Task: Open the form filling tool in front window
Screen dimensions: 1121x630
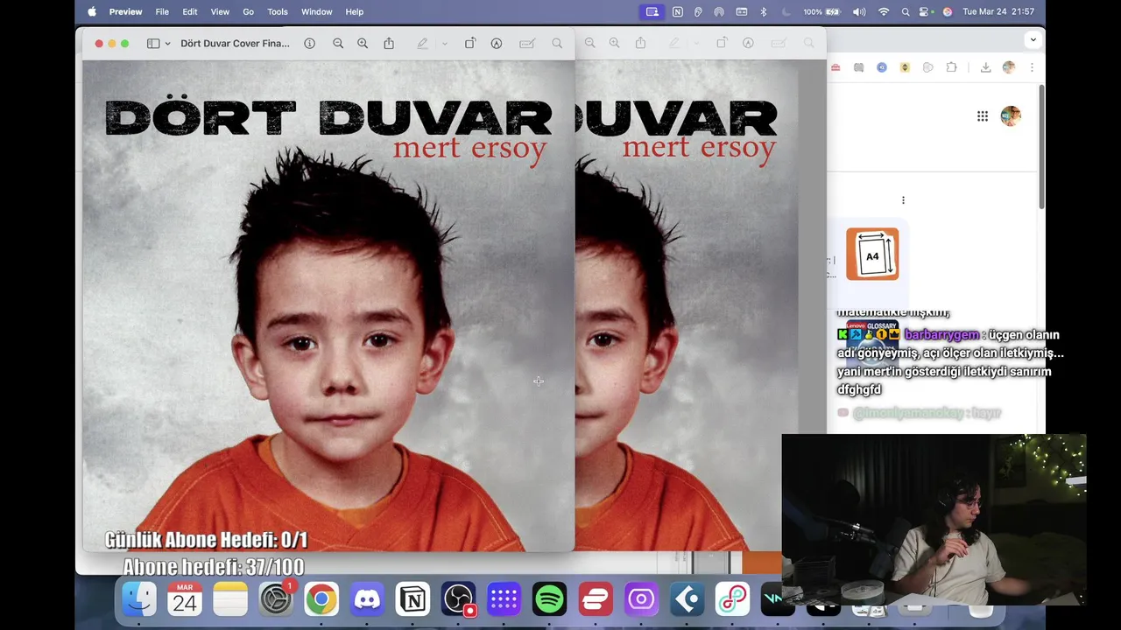Action: 527,43
